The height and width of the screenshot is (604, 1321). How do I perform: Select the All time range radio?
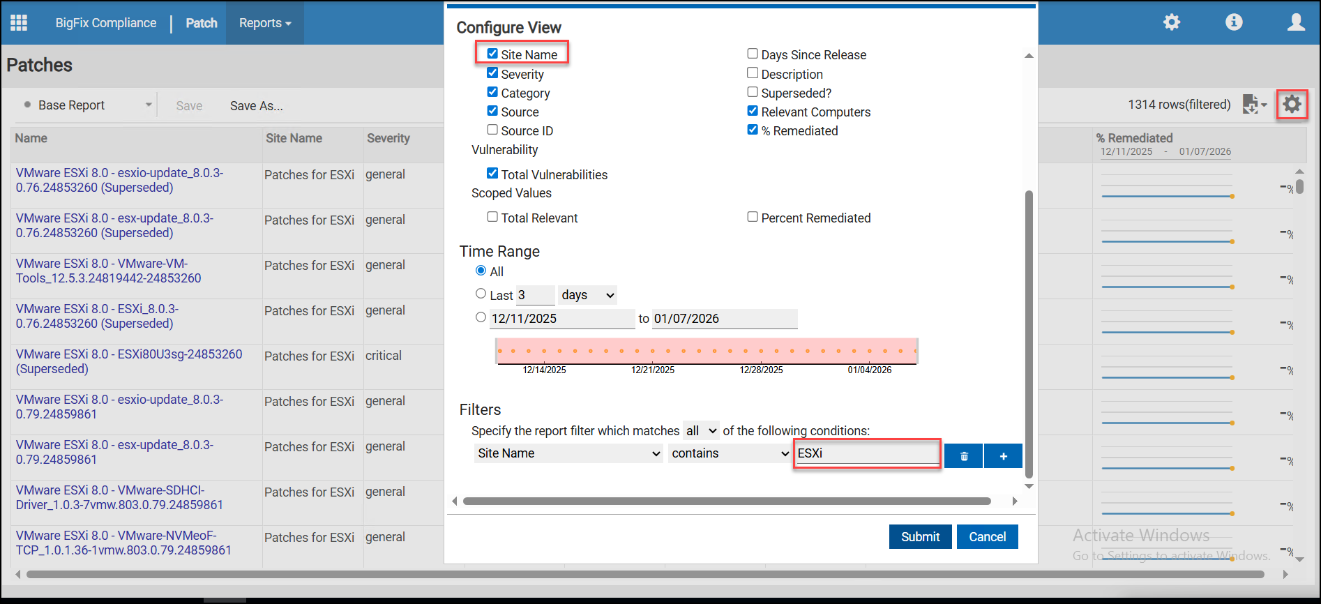click(481, 271)
